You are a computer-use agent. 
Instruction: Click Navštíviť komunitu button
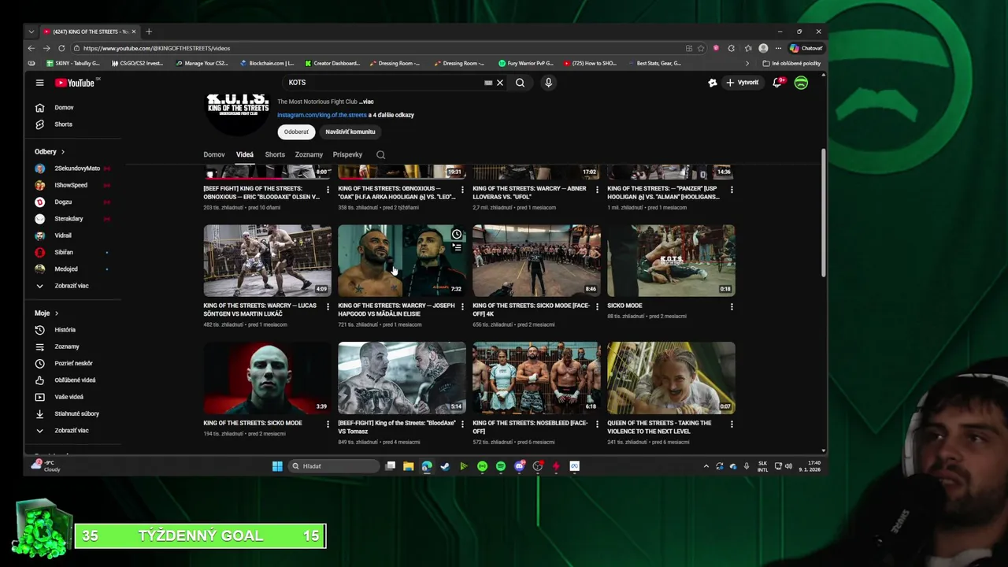[350, 132]
